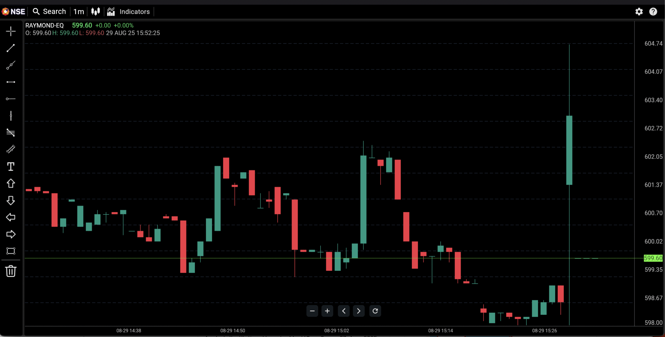Open the candlestick chart type selector
The height and width of the screenshot is (337, 665).
pyautogui.click(x=96, y=12)
